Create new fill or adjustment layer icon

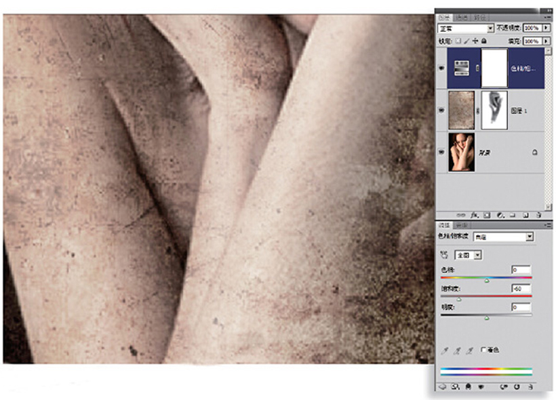pyautogui.click(x=500, y=215)
